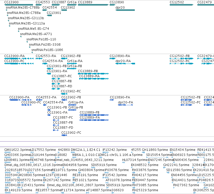Click transcript CG13887-RC label
This screenshot has height=194, width=214.
(62, 76)
